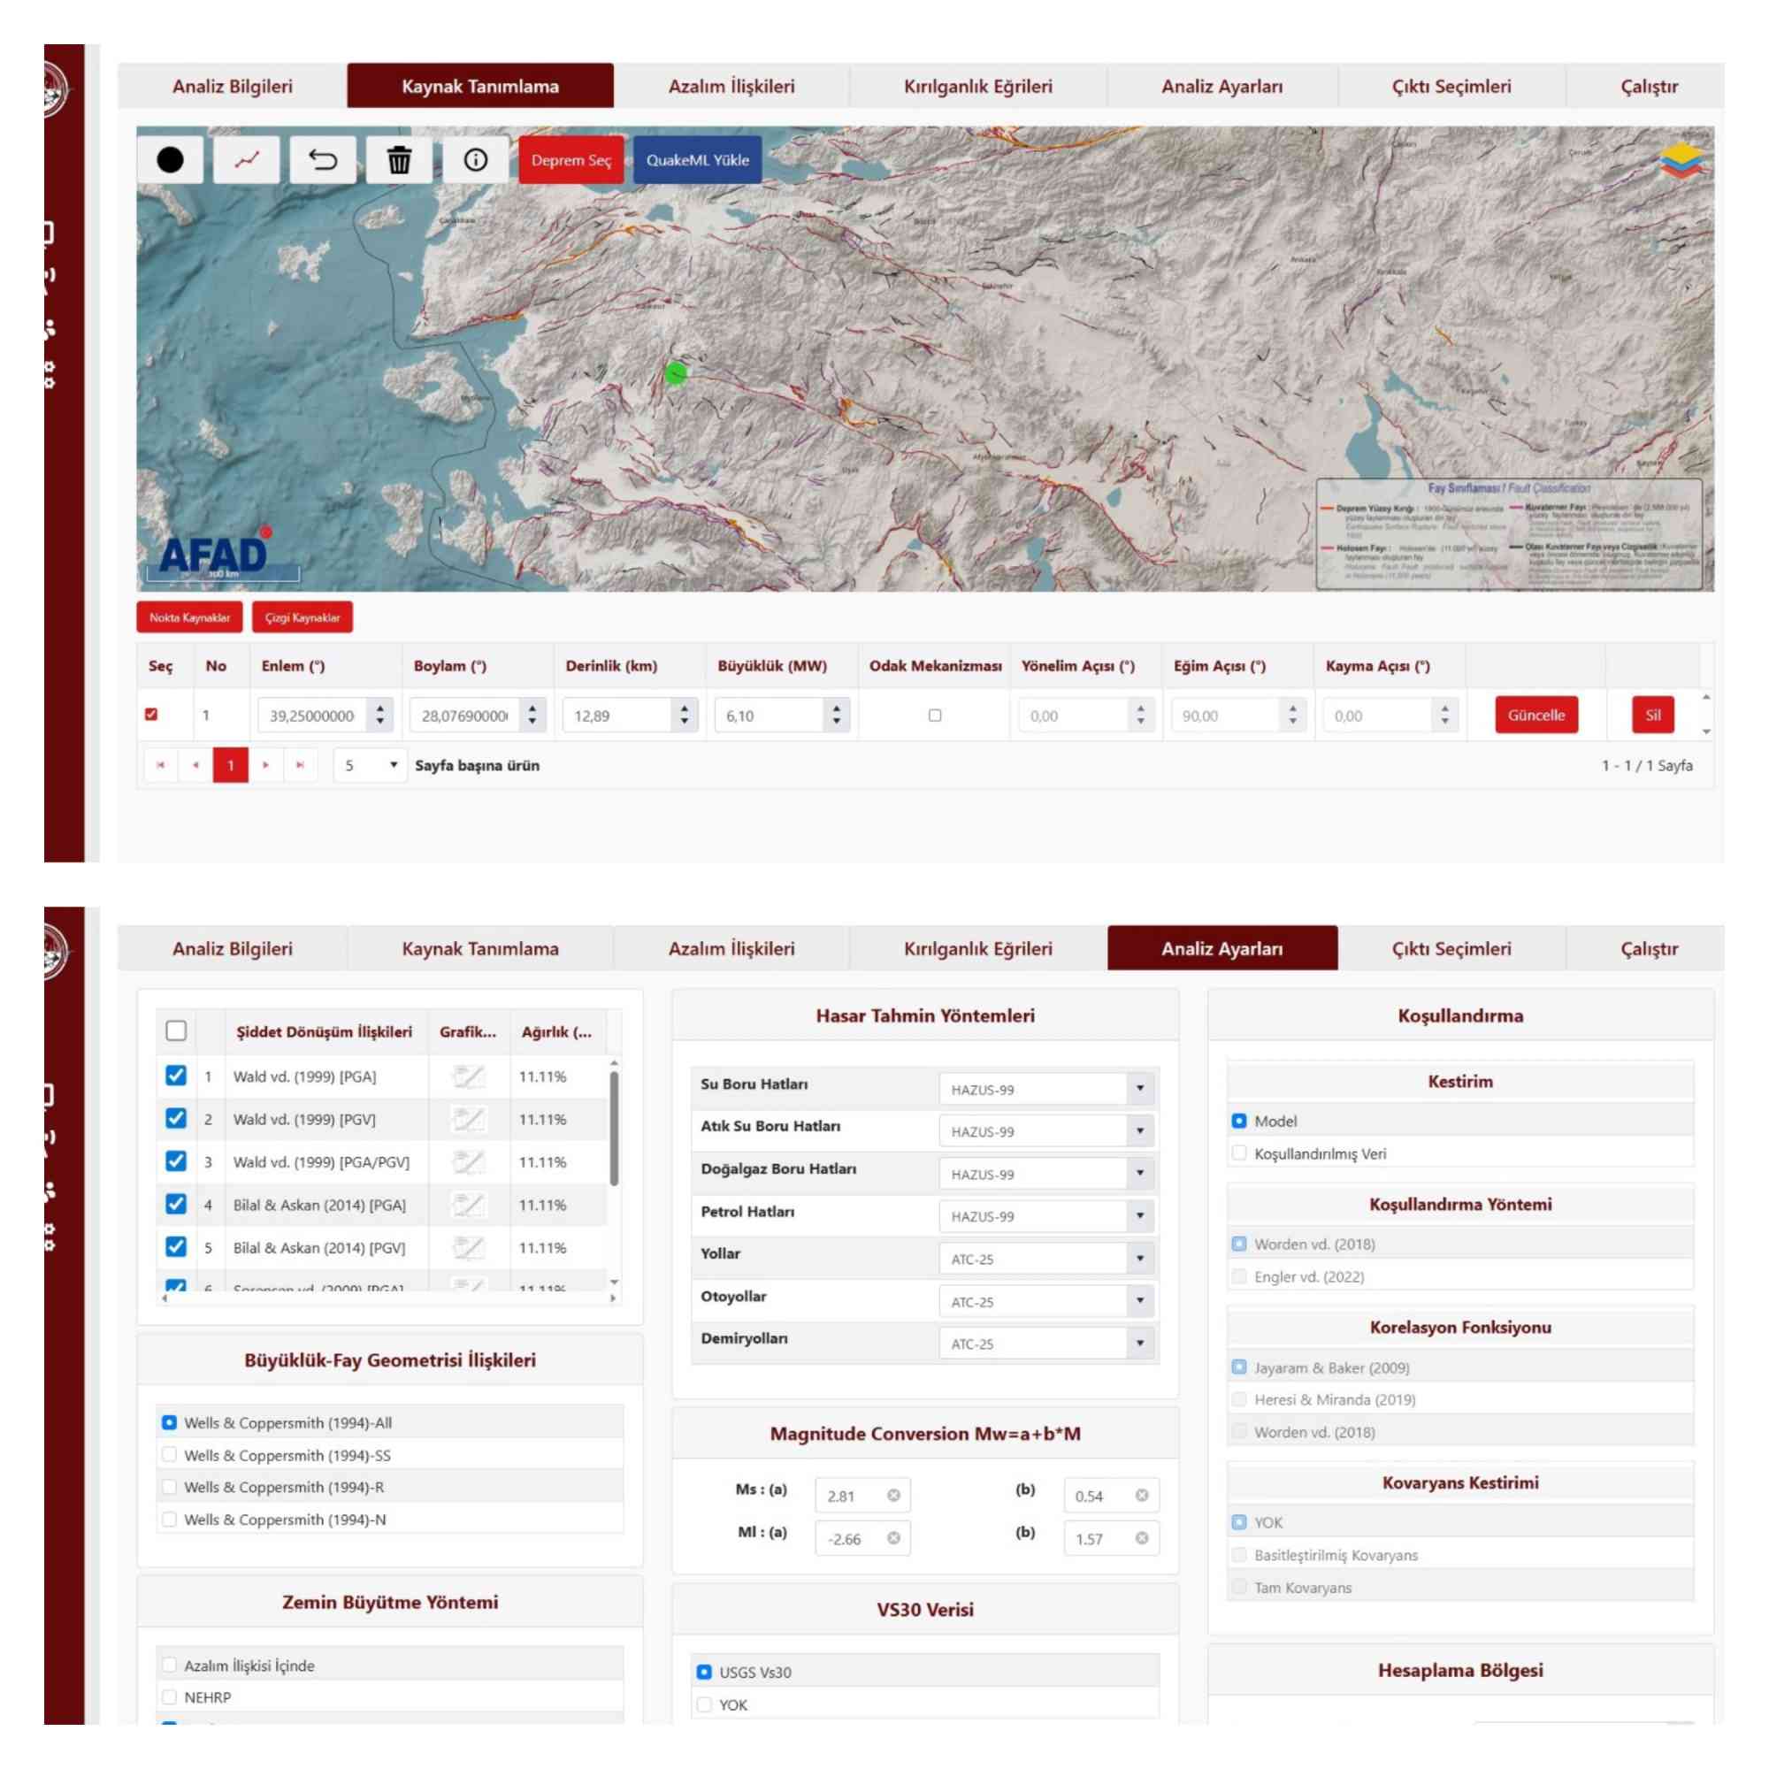Screen dimensions: 1769x1769
Task: Enable the Odak Mekanizması checkbox
Action: (x=935, y=715)
